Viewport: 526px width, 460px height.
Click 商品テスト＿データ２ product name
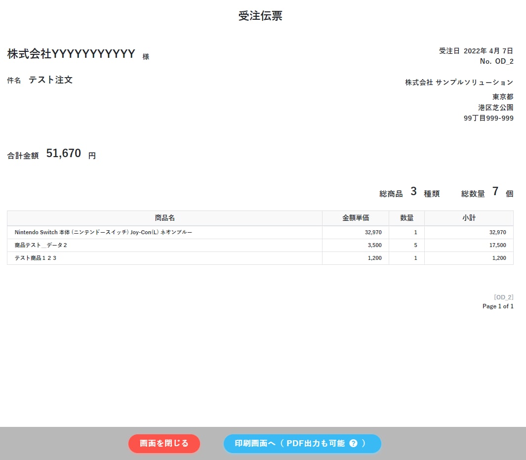coord(40,245)
